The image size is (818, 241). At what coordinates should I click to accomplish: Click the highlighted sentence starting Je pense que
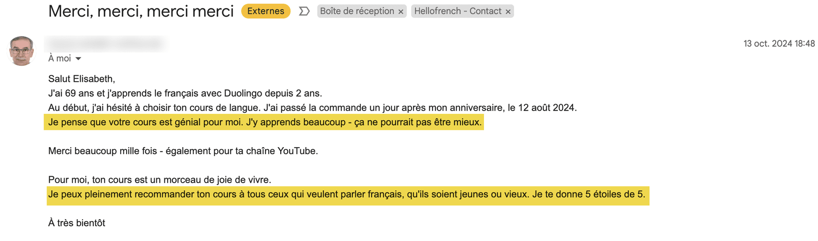pyautogui.click(x=264, y=122)
